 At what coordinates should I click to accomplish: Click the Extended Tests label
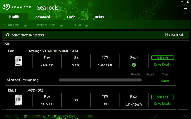tap(45, 25)
